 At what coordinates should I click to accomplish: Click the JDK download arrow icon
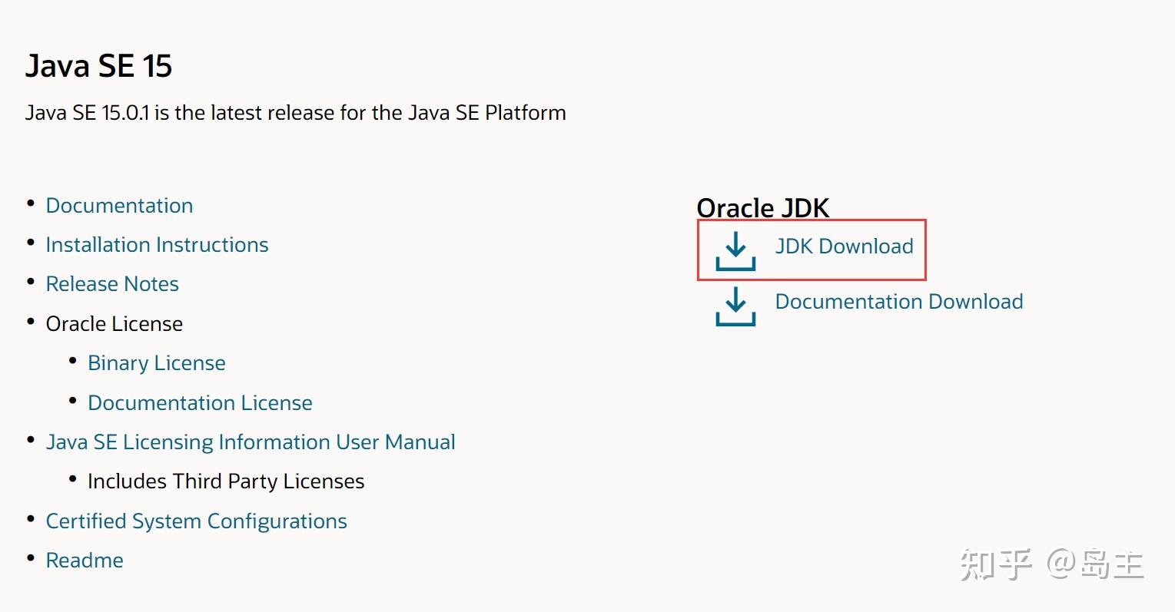pos(735,250)
